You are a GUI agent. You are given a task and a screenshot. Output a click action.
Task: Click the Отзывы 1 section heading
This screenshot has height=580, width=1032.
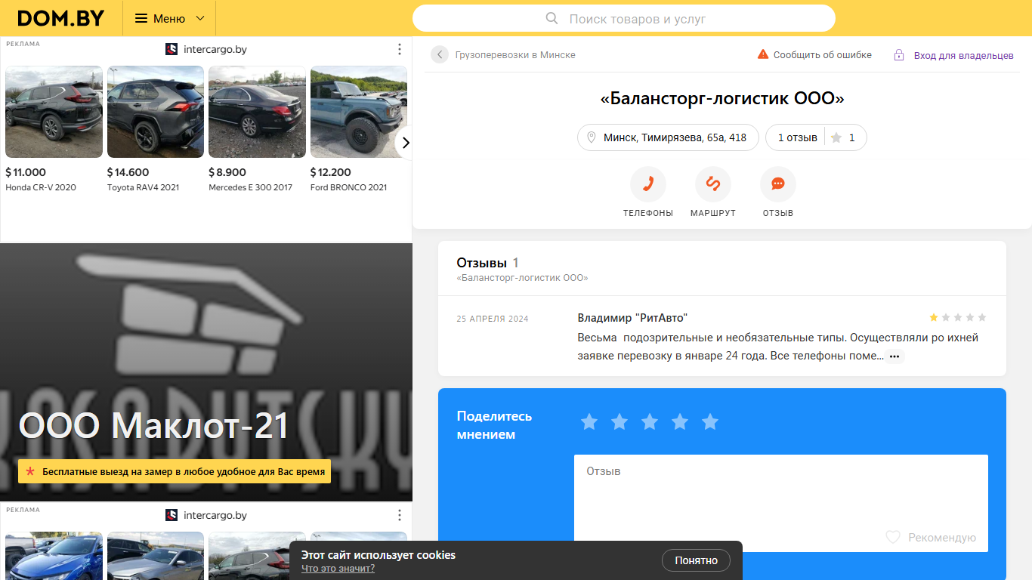(x=487, y=263)
